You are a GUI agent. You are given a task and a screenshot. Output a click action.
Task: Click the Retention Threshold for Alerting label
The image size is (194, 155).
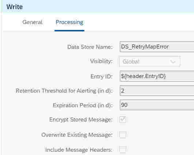point(64,91)
